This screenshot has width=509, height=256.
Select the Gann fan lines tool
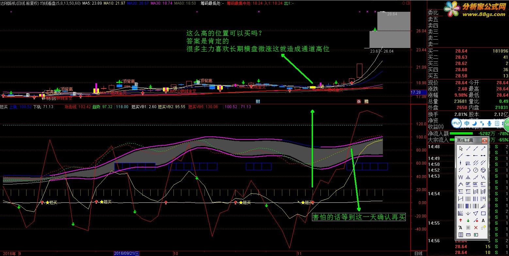tap(461, 213)
